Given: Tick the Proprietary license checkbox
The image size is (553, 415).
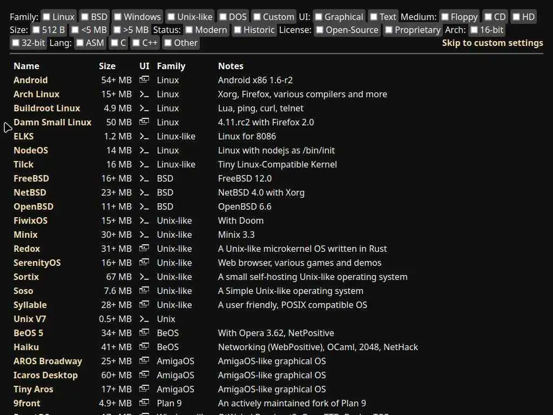Looking at the screenshot, I should click(x=389, y=30).
